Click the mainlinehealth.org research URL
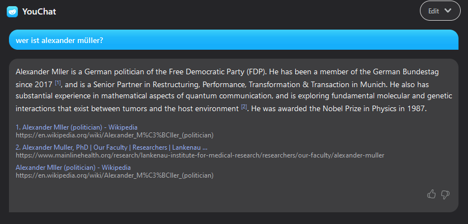Image resolution: width=468 pixels, height=224 pixels. 200,155
